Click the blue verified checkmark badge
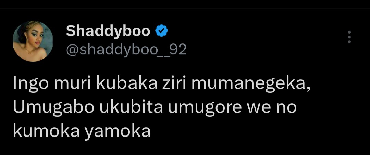Screen dimensions: 370x155 (x=162, y=31)
